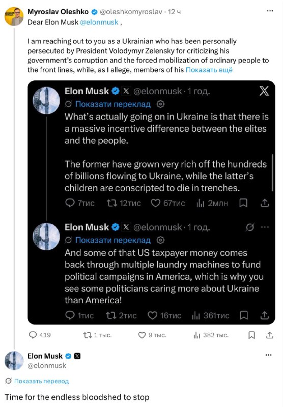Open Myroslav Oleshko display name link

pyautogui.click(x=58, y=12)
